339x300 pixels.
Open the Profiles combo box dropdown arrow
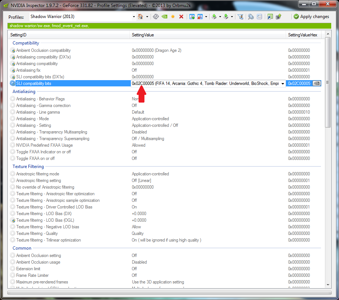(x=134, y=17)
